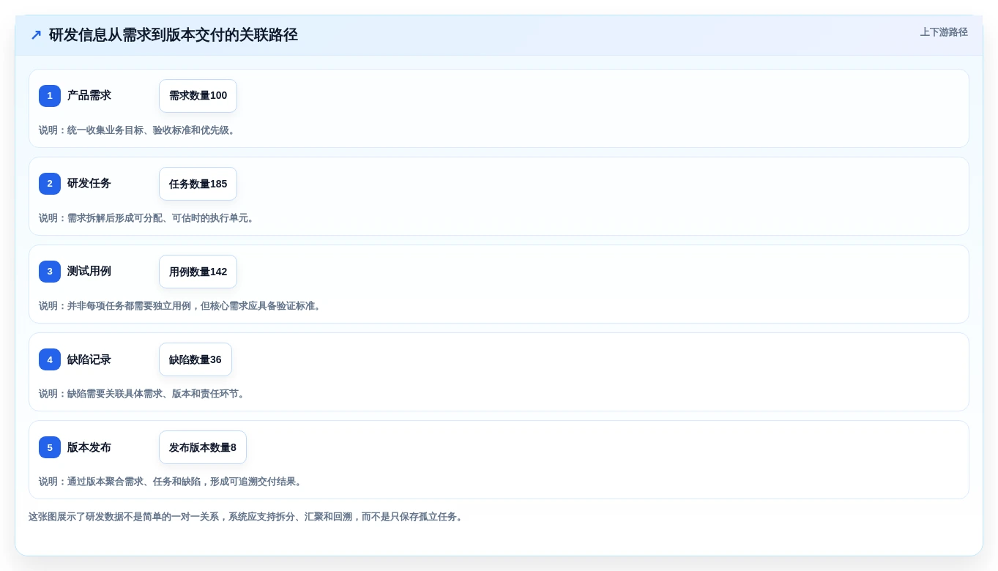The height and width of the screenshot is (571, 998).
Task: Select the 缺陷数量36 chip
Action: point(195,359)
